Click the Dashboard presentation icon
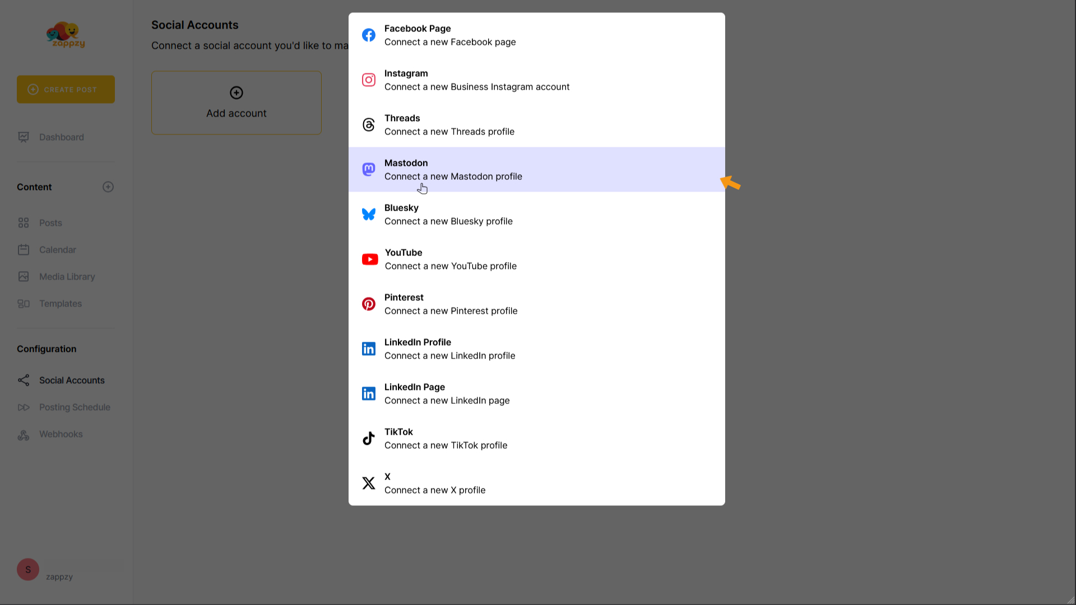1076x605 pixels. 24,137
